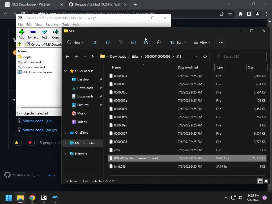This screenshot has width=272, height=204.
Task: Open Dolphin emulator taskbar icon
Action: click(55, 198)
